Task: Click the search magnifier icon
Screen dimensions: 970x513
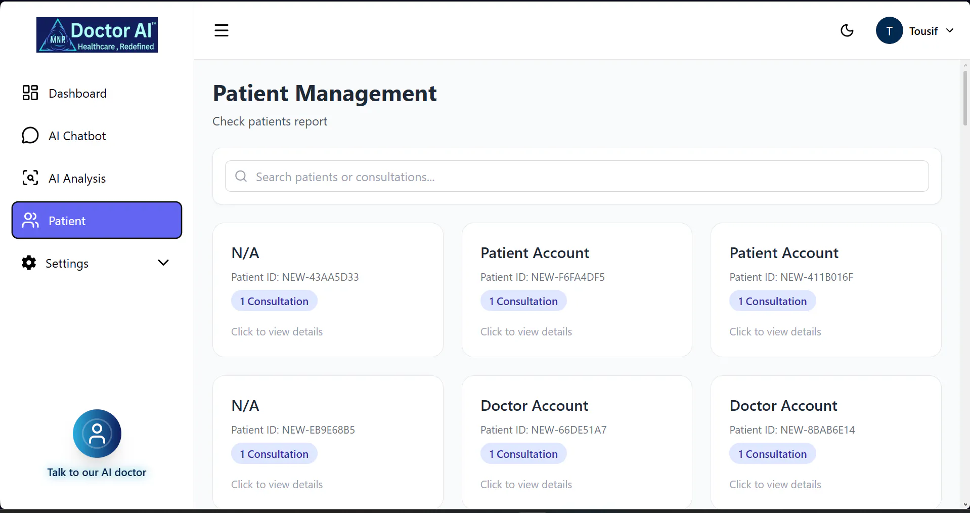Action: (241, 176)
